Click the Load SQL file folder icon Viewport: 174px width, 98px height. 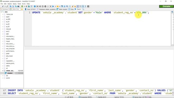click(57, 6)
